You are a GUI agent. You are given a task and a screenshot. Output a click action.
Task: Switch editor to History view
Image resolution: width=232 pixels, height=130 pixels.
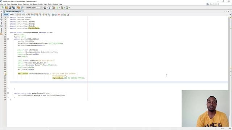12,14
